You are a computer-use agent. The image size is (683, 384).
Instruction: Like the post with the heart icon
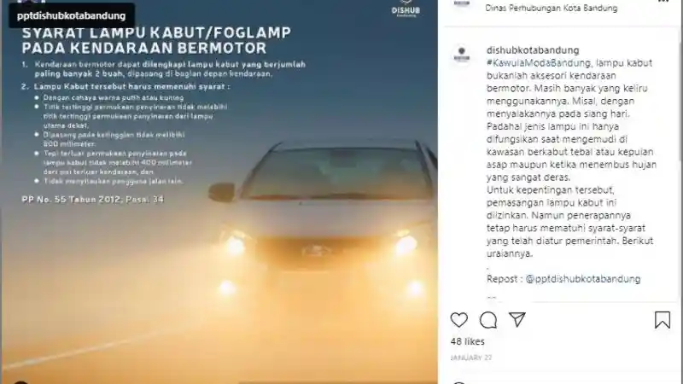click(459, 320)
